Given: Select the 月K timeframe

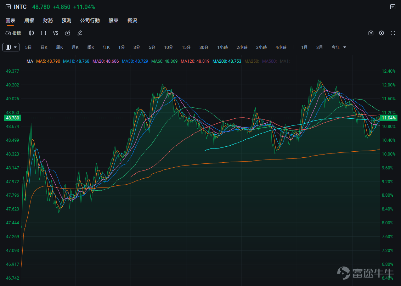Looking at the screenshot, I should point(75,47).
